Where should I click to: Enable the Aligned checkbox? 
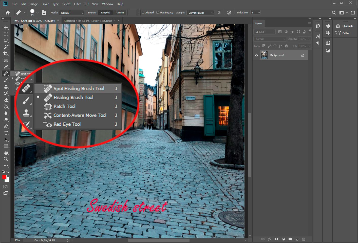pyautogui.click(x=143, y=12)
